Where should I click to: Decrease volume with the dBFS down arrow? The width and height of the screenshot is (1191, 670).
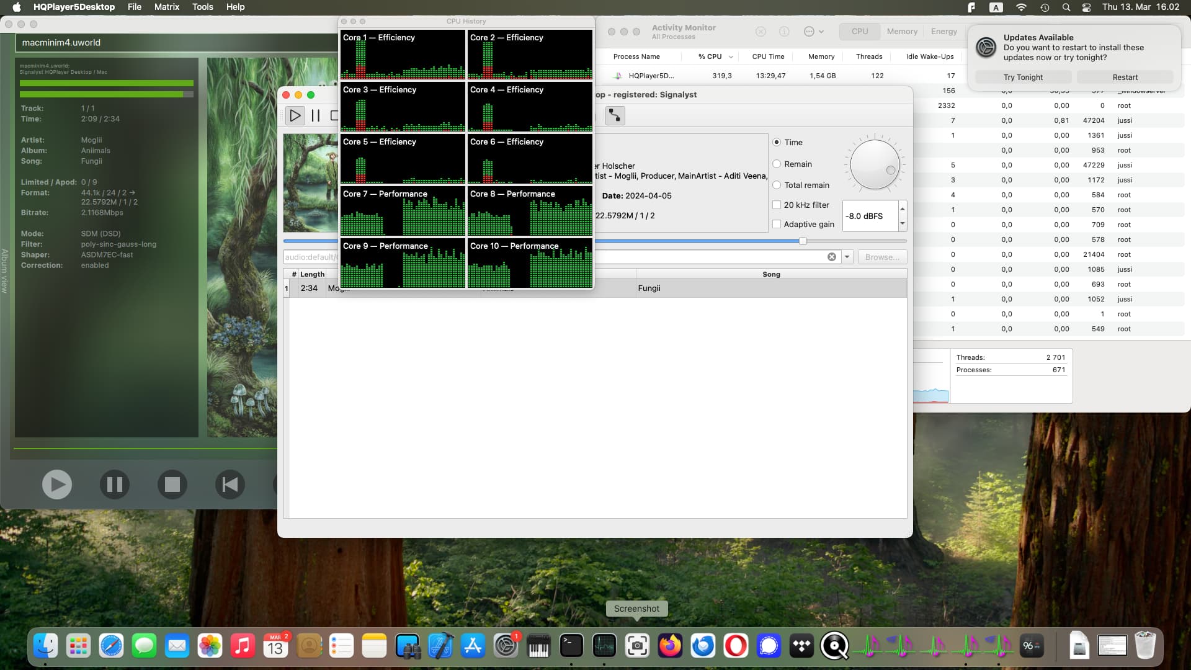click(x=903, y=223)
